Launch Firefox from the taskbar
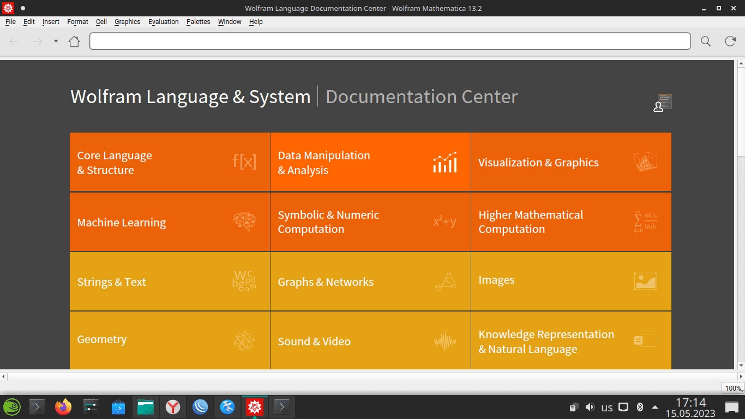This screenshot has height=419, width=745. 63,407
